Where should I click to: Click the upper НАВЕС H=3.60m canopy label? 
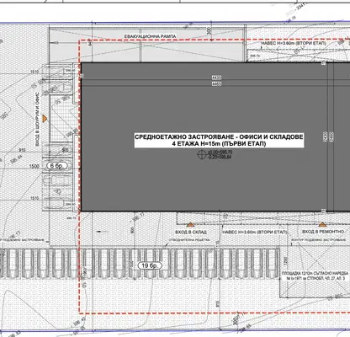[x=294, y=44]
